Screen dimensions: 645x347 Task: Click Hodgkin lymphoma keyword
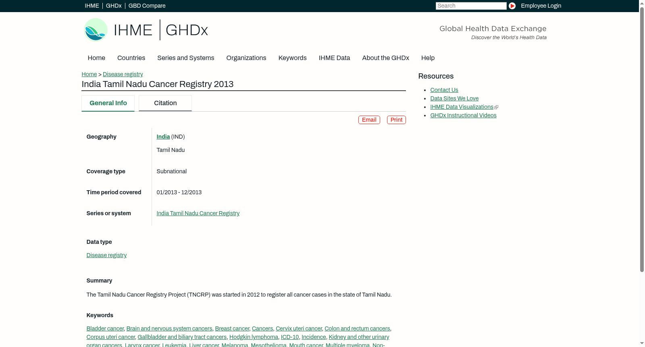coord(254,337)
